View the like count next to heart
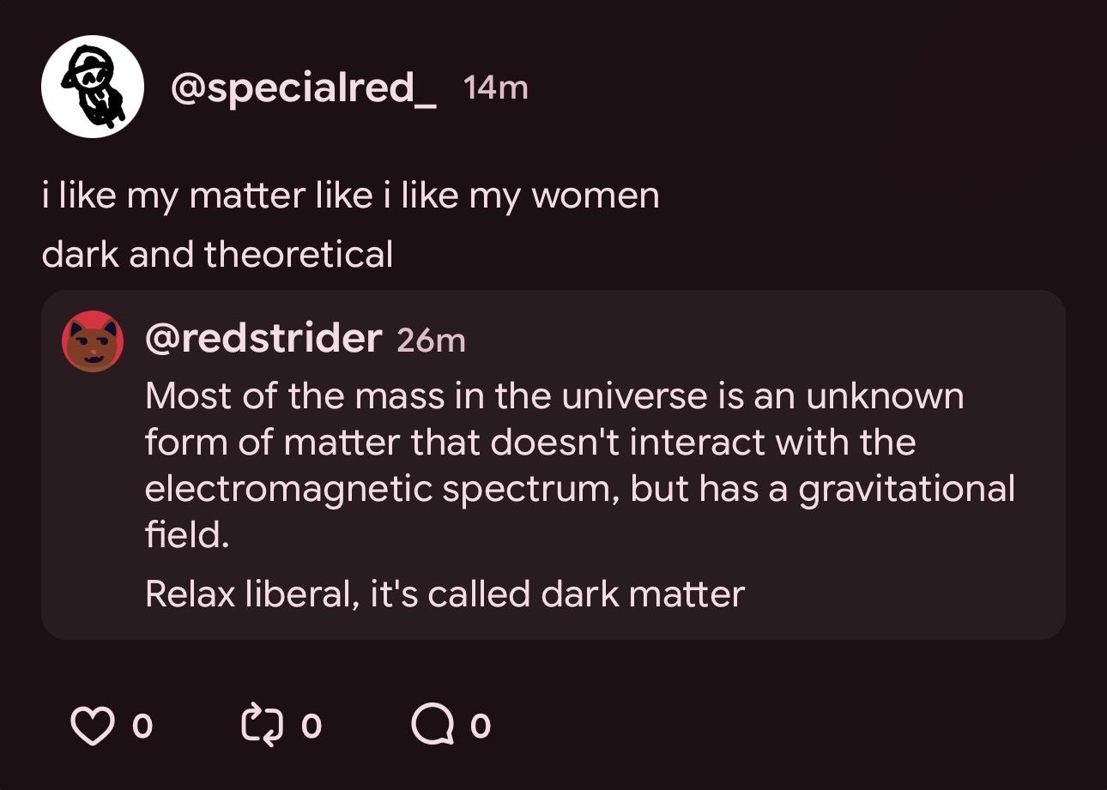 coord(142,727)
